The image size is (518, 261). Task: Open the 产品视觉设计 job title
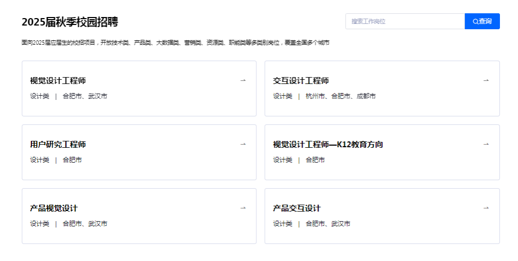coord(54,208)
